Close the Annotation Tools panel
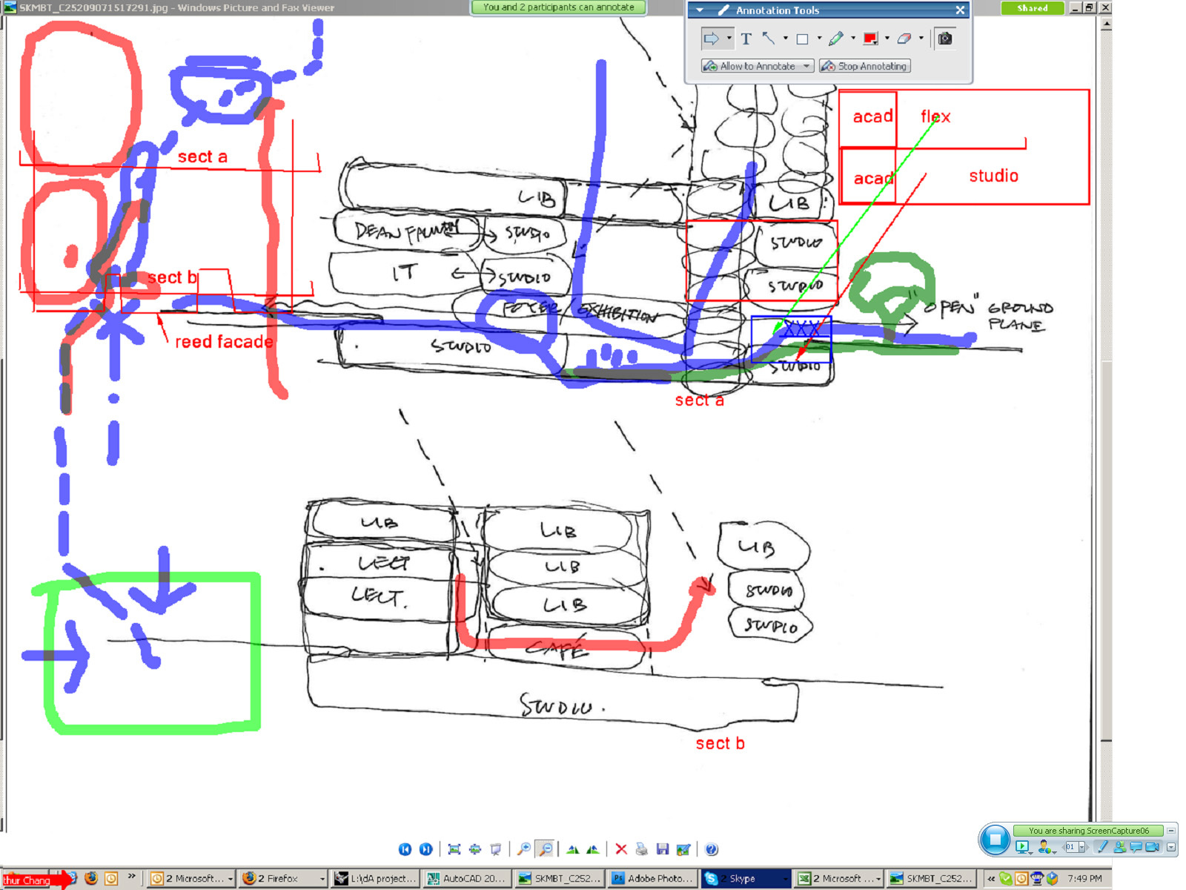The image size is (1186, 890). pos(960,10)
